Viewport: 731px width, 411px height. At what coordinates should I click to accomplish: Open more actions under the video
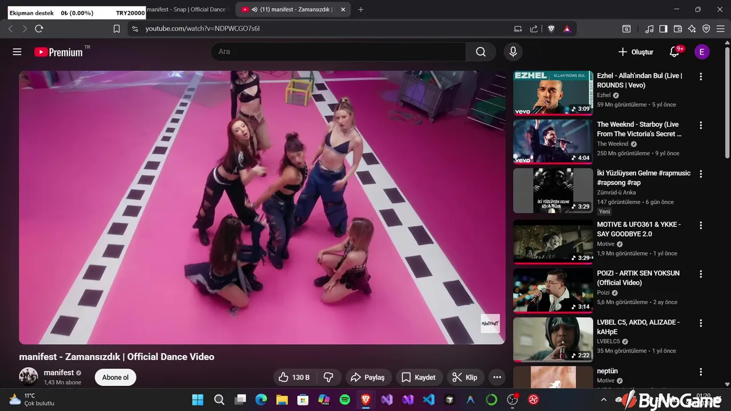[497, 377]
